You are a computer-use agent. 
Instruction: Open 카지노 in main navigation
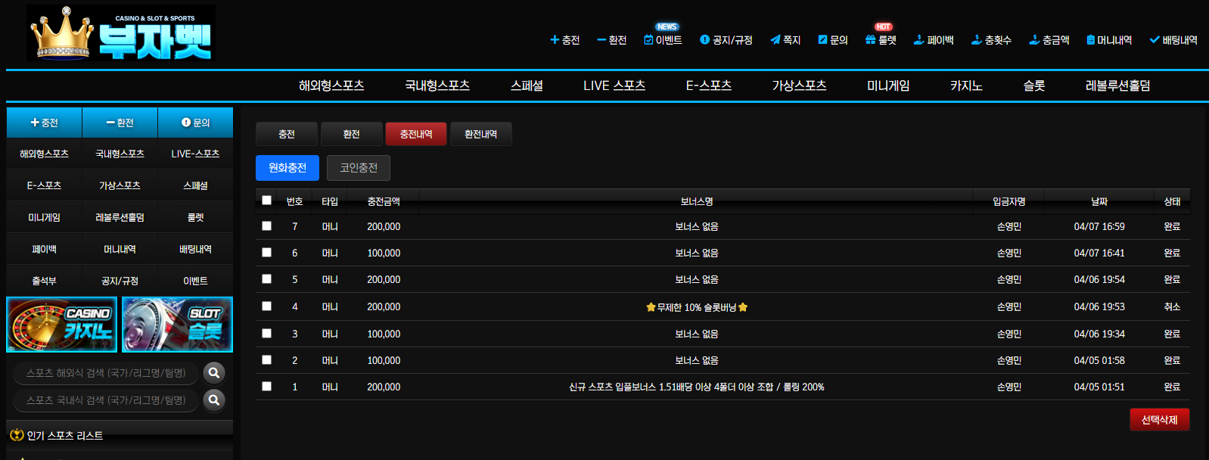pyautogui.click(x=966, y=85)
